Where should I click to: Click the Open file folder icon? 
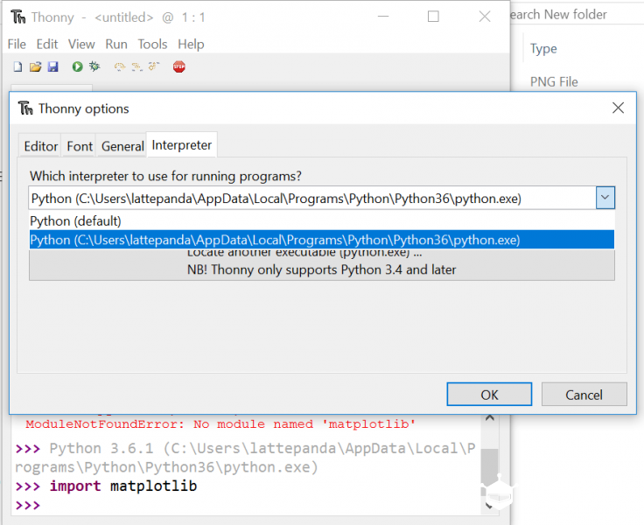[35, 66]
